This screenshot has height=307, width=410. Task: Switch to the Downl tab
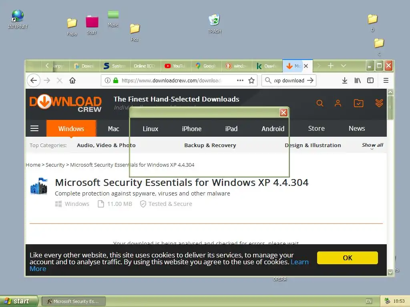click(84, 66)
